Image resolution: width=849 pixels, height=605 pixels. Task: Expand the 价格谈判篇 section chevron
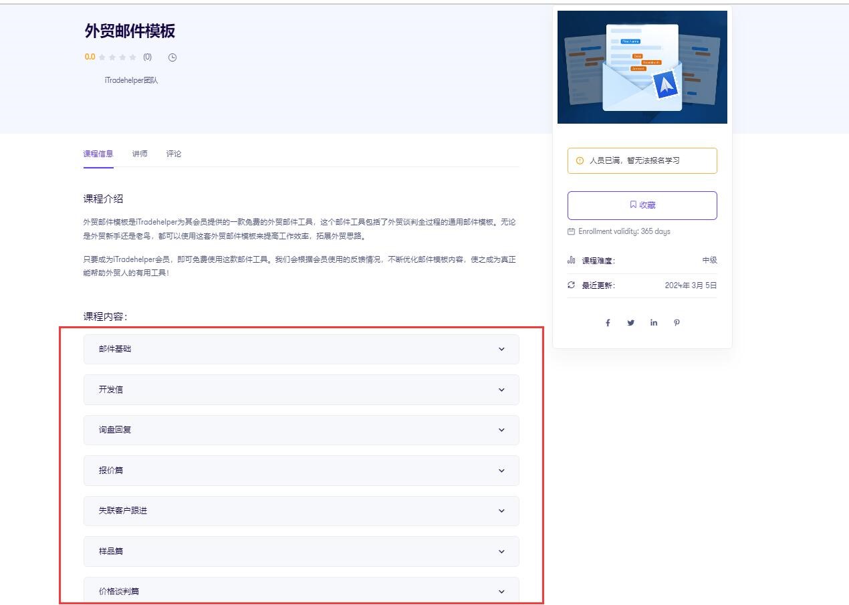(x=501, y=592)
